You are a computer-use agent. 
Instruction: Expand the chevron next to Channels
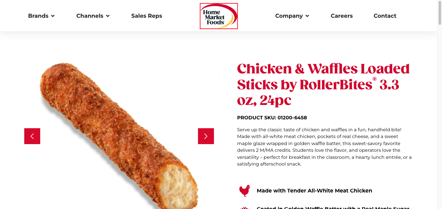tap(108, 16)
